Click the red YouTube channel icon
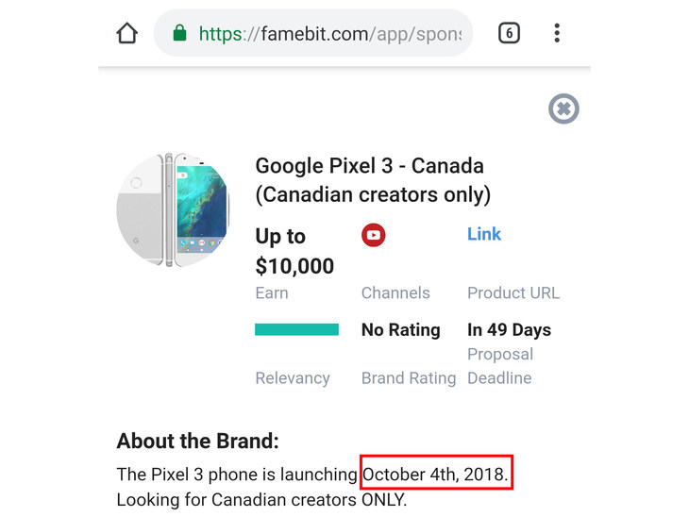Image resolution: width=689 pixels, height=517 pixels. tap(374, 235)
